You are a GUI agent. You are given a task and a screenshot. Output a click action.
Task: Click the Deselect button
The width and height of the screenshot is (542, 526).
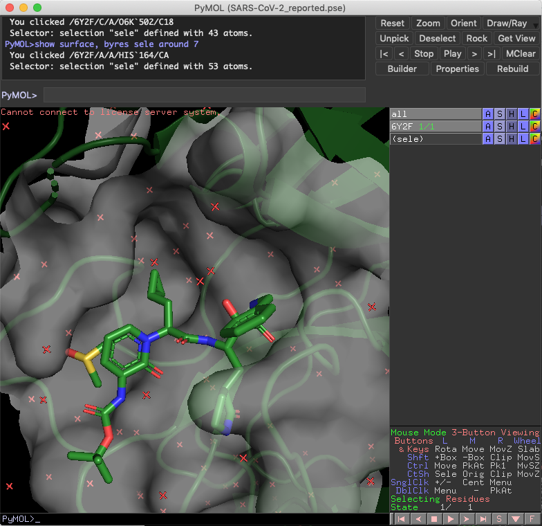(437, 39)
